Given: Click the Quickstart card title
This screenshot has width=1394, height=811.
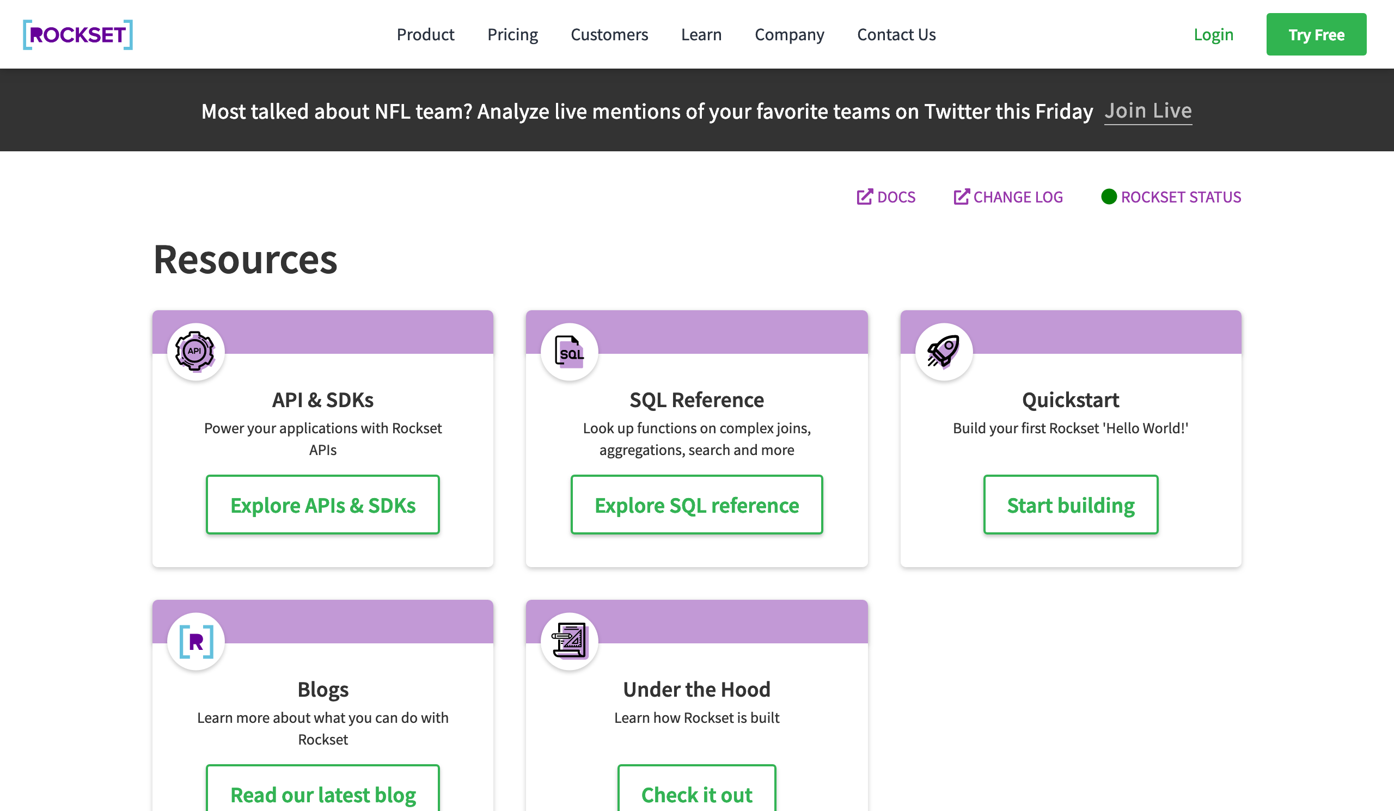Looking at the screenshot, I should click(1071, 400).
